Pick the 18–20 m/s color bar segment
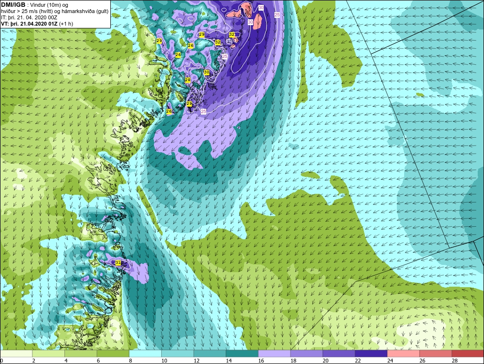 pos(306,353)
